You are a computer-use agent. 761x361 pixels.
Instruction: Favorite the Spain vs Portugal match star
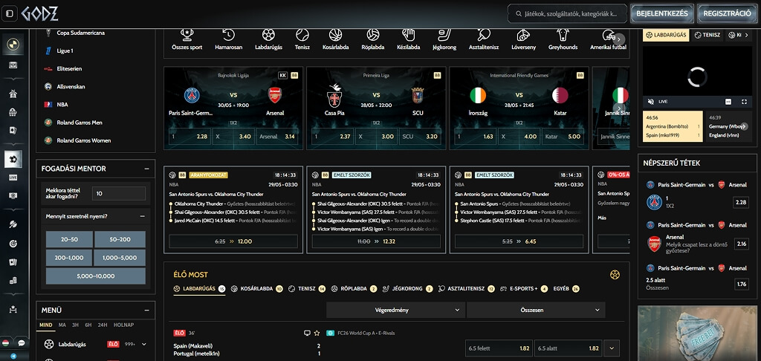click(x=317, y=333)
